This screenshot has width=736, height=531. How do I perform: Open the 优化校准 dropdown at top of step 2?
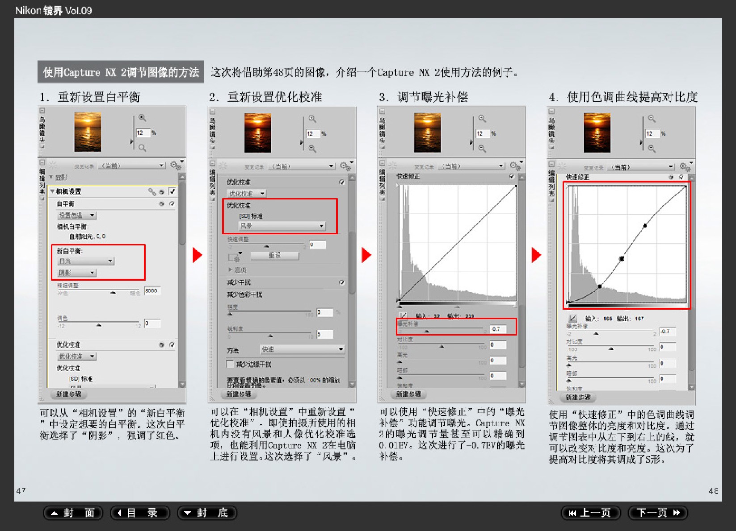click(x=247, y=194)
